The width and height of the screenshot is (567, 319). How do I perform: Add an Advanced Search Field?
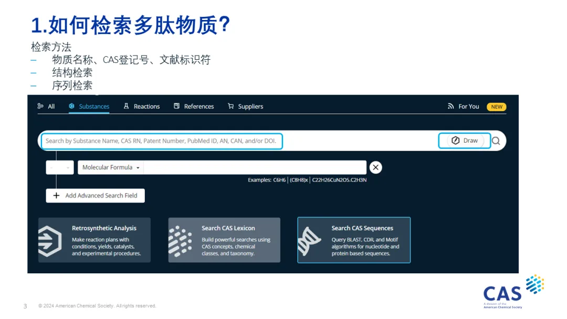coord(95,196)
